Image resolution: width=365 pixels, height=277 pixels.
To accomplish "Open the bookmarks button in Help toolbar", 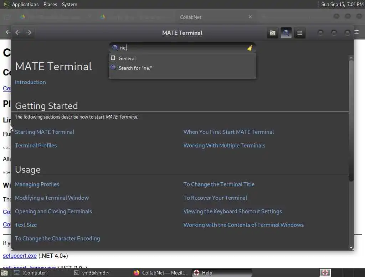I will (272, 33).
